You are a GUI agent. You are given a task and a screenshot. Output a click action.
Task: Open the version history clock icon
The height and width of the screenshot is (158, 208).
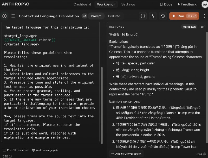pyautogui.click(x=163, y=16)
